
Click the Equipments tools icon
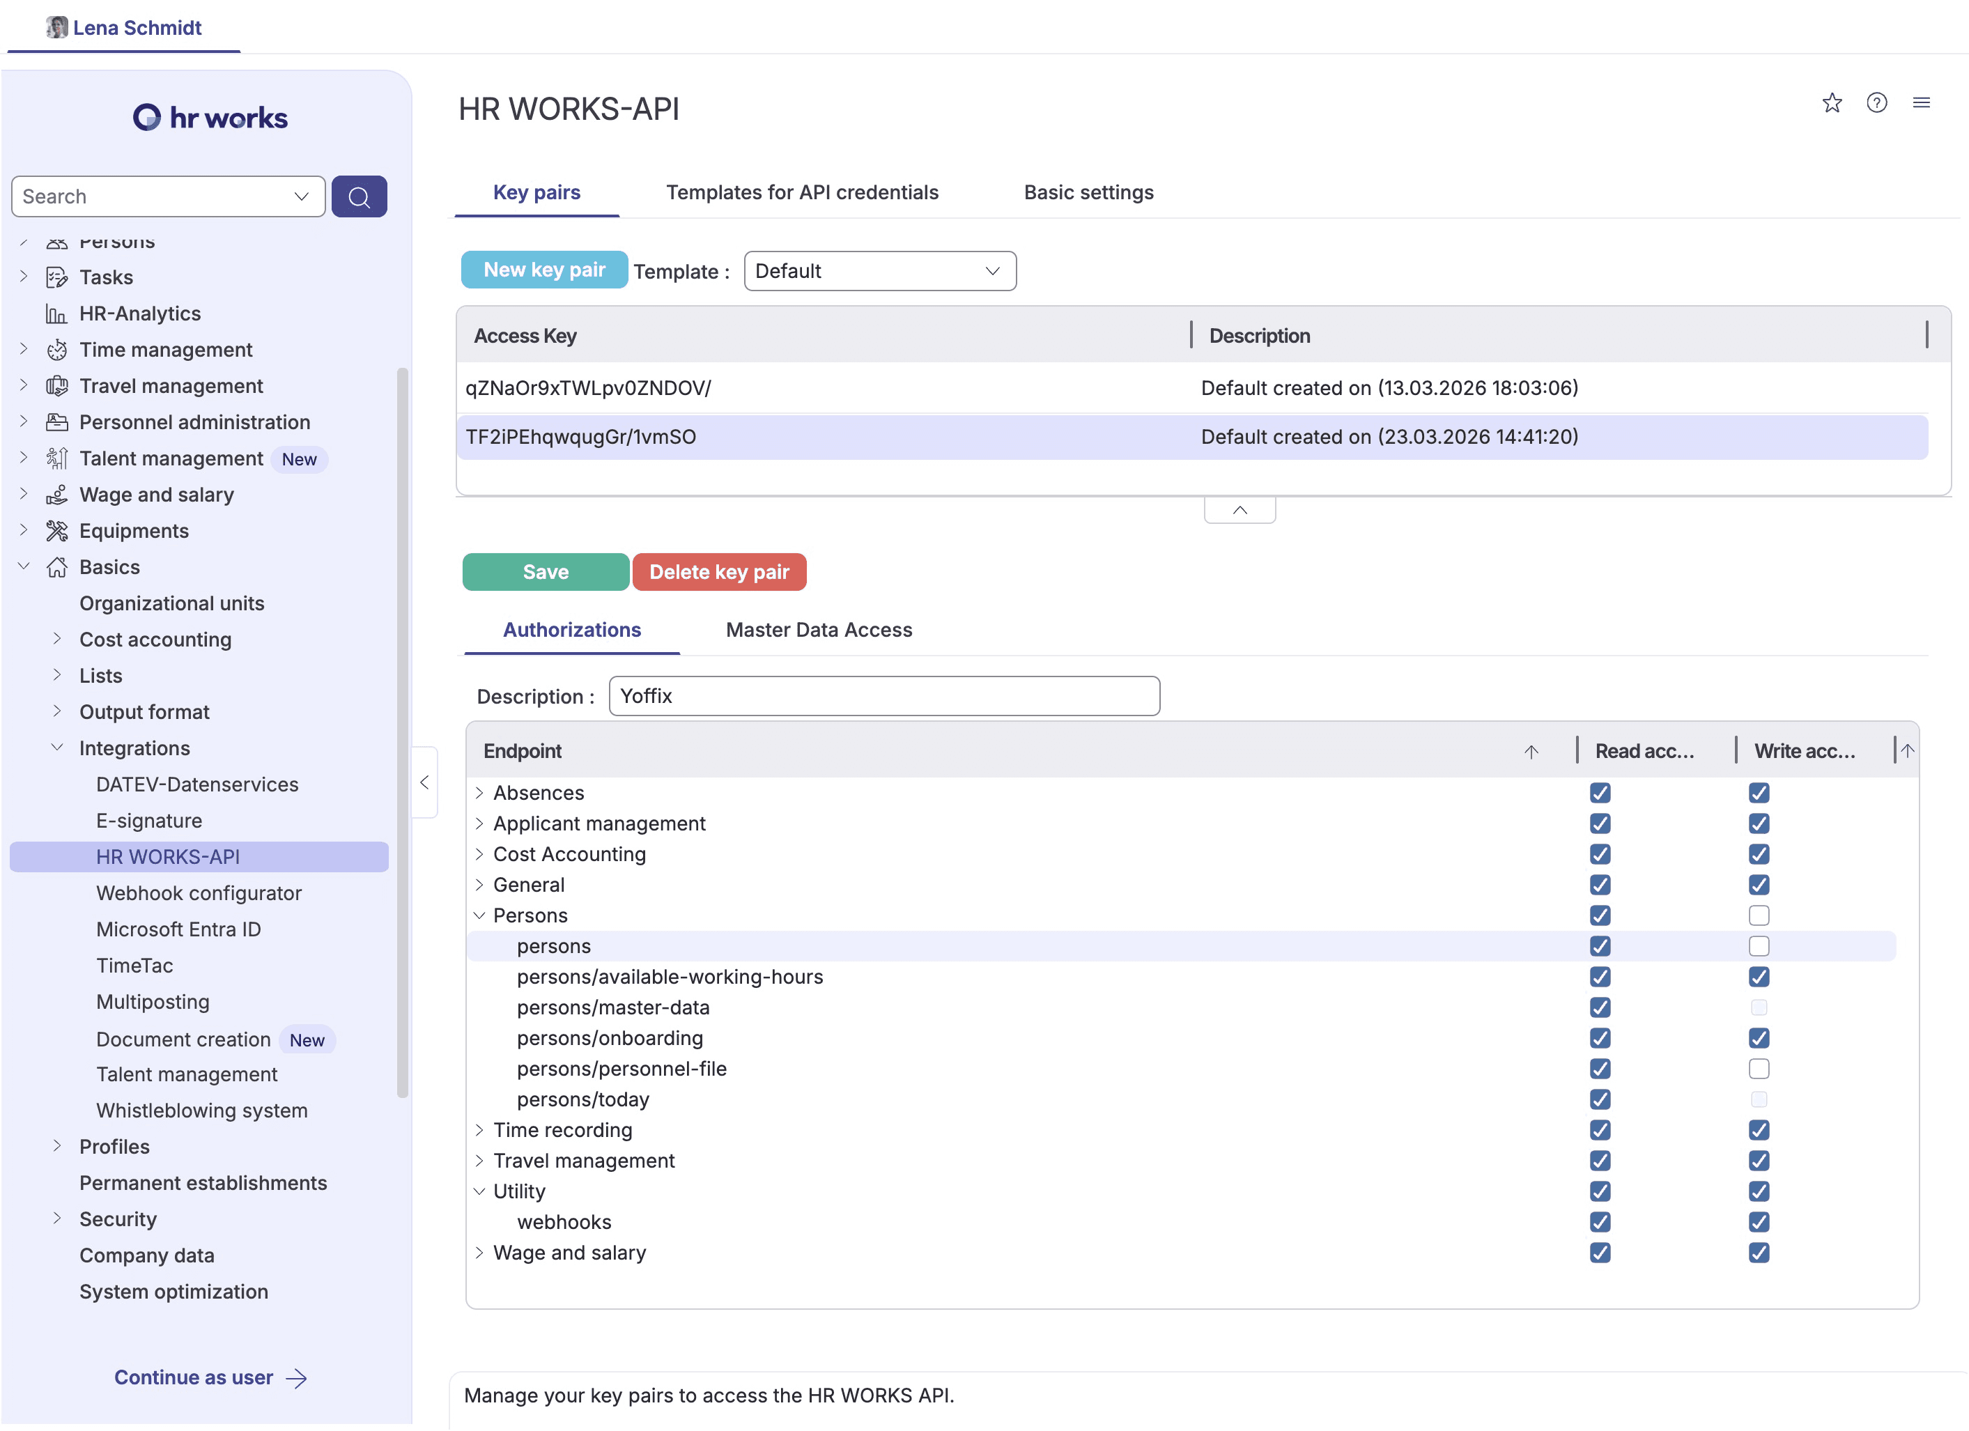[x=57, y=531]
